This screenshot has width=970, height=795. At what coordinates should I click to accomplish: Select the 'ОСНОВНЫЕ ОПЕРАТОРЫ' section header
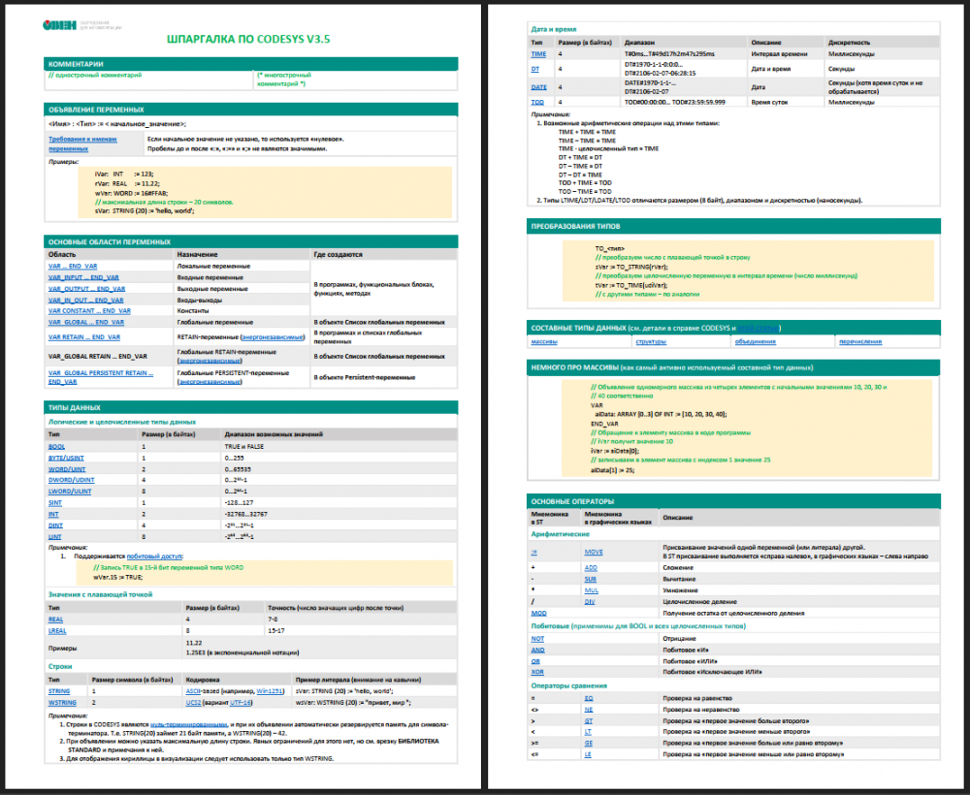click(733, 501)
